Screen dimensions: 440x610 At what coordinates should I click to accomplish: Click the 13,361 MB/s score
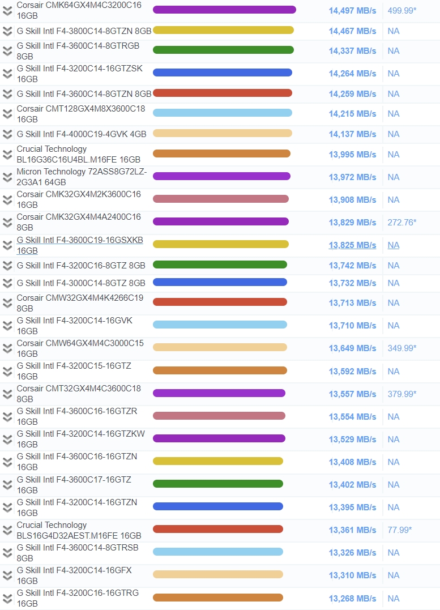coord(352,530)
